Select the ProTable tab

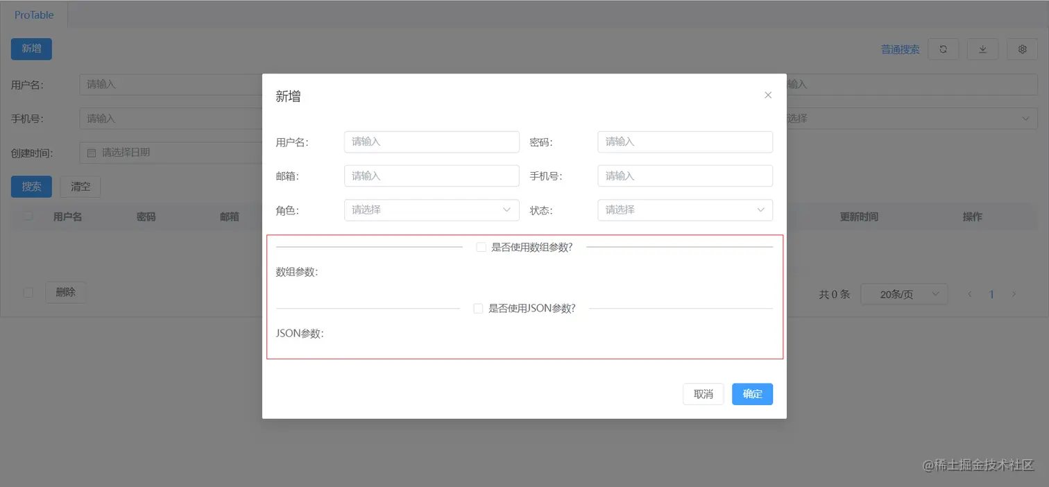click(34, 15)
